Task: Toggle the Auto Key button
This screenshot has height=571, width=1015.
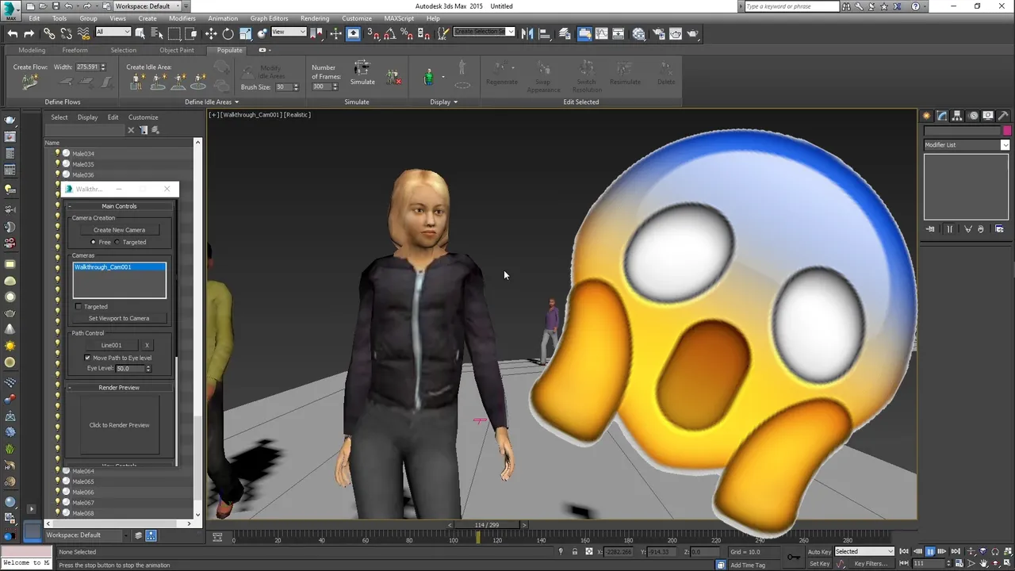Action: pyautogui.click(x=819, y=551)
